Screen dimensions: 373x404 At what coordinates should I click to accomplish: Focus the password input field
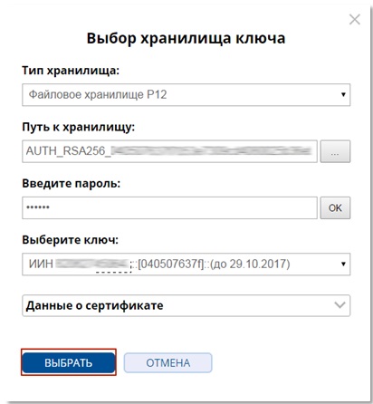click(x=169, y=207)
